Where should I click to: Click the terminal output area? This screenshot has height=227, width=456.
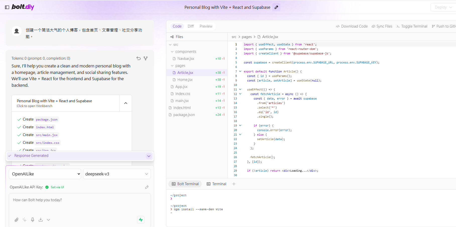point(311,208)
